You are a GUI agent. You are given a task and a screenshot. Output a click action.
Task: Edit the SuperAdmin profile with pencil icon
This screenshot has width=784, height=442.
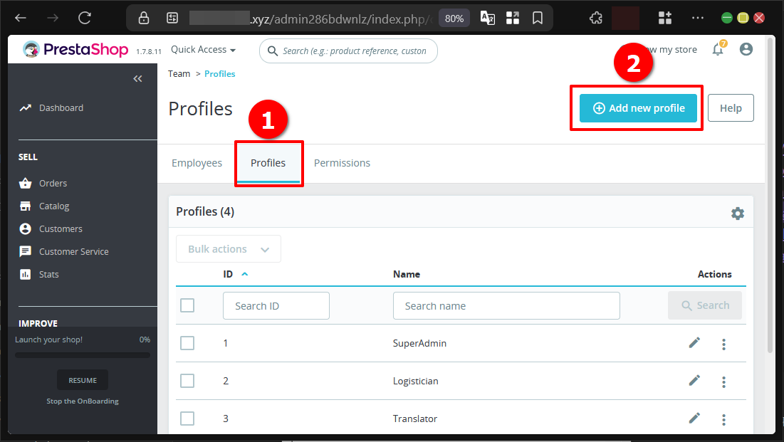694,342
